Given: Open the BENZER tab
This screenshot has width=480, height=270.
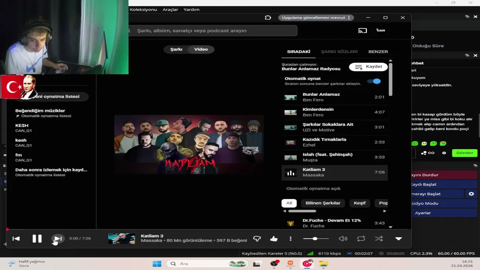Looking at the screenshot, I should pos(378,52).
